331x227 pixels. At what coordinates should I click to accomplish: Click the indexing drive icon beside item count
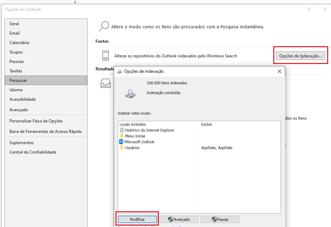[130, 94]
